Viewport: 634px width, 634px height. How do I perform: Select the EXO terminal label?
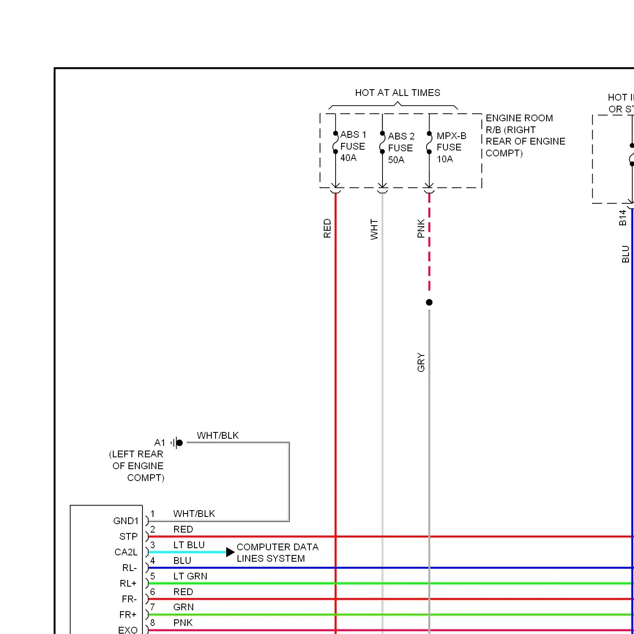click(x=128, y=630)
